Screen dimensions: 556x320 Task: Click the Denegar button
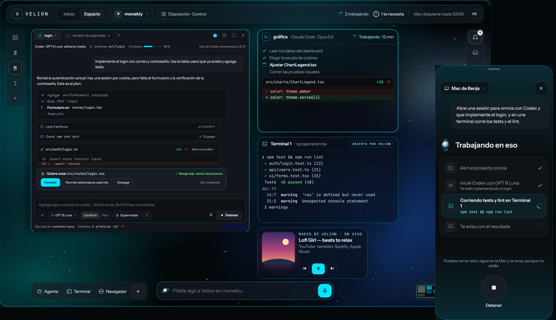tap(123, 183)
